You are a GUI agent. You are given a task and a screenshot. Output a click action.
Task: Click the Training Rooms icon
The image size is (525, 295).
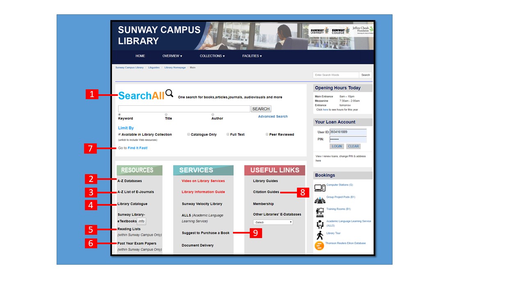coord(320,212)
